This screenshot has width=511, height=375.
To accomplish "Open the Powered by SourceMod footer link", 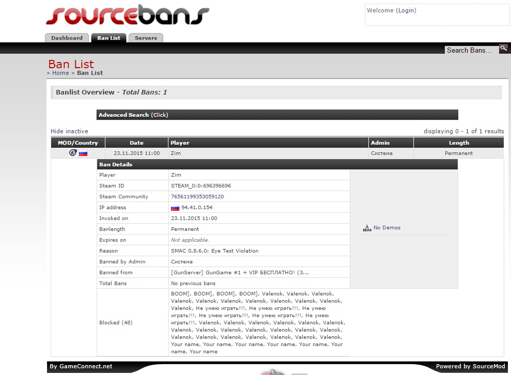I will (471, 366).
